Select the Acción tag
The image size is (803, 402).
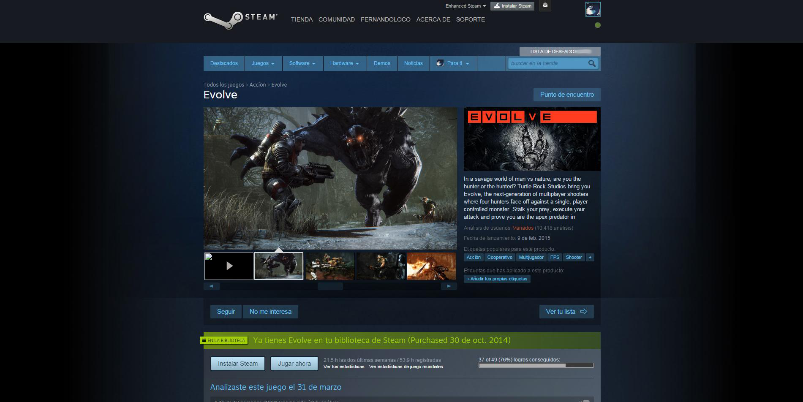(x=474, y=257)
